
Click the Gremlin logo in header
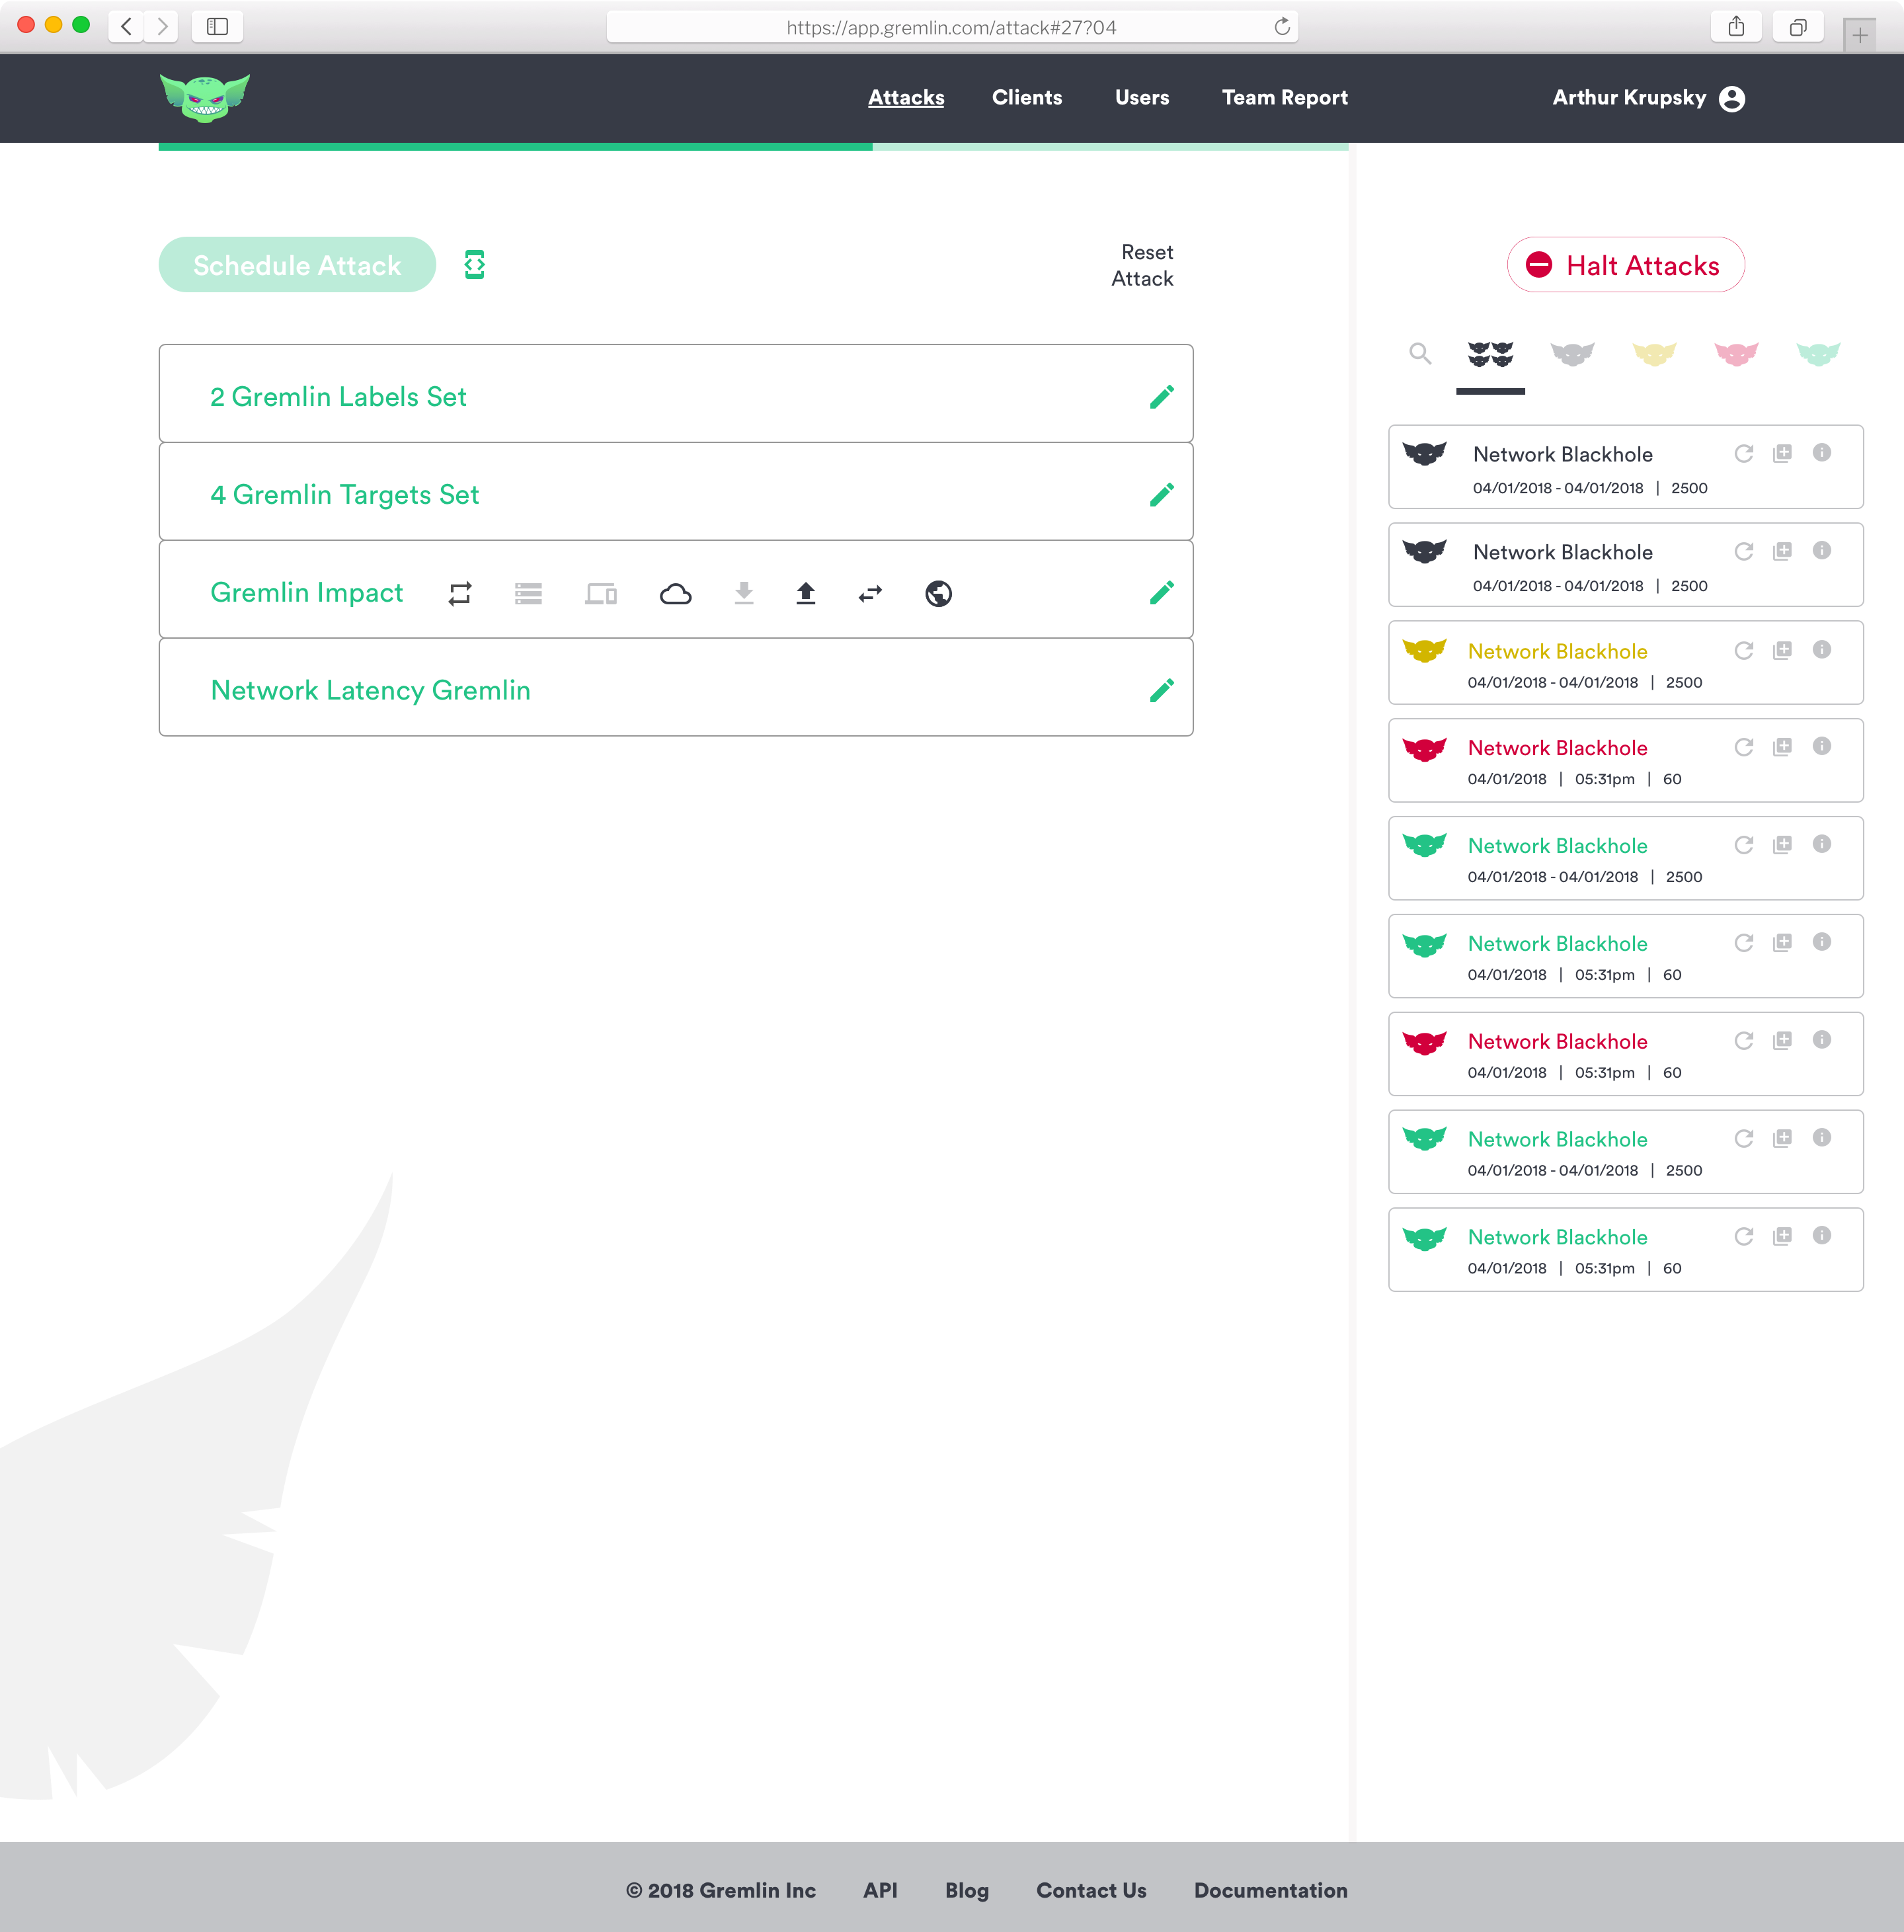tap(205, 98)
